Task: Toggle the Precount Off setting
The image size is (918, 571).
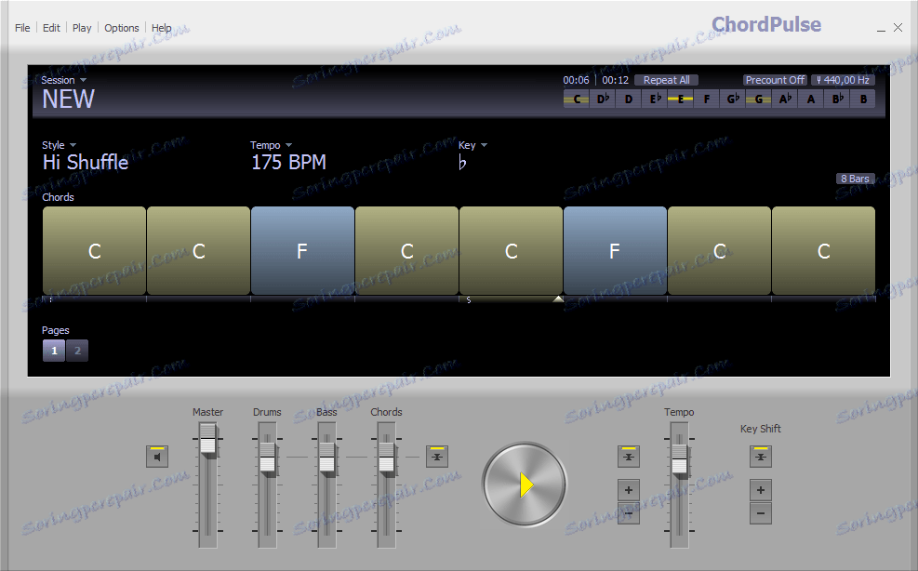Action: (775, 79)
